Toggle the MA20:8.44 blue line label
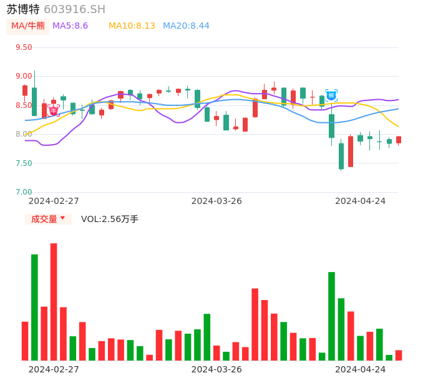The width and height of the screenshot is (428, 378). pos(186,26)
